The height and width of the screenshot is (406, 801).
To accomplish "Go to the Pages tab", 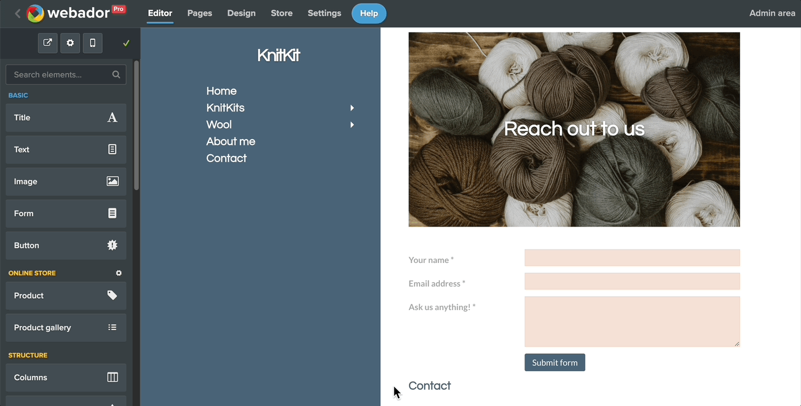I will 199,13.
